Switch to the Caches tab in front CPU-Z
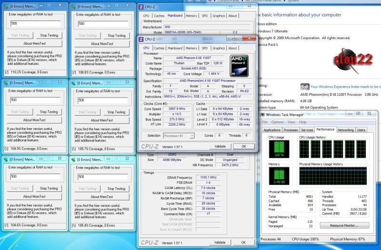 159,48
